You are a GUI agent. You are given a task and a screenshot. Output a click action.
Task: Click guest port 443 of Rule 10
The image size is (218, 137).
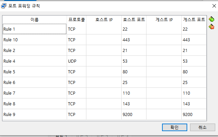point(194,40)
